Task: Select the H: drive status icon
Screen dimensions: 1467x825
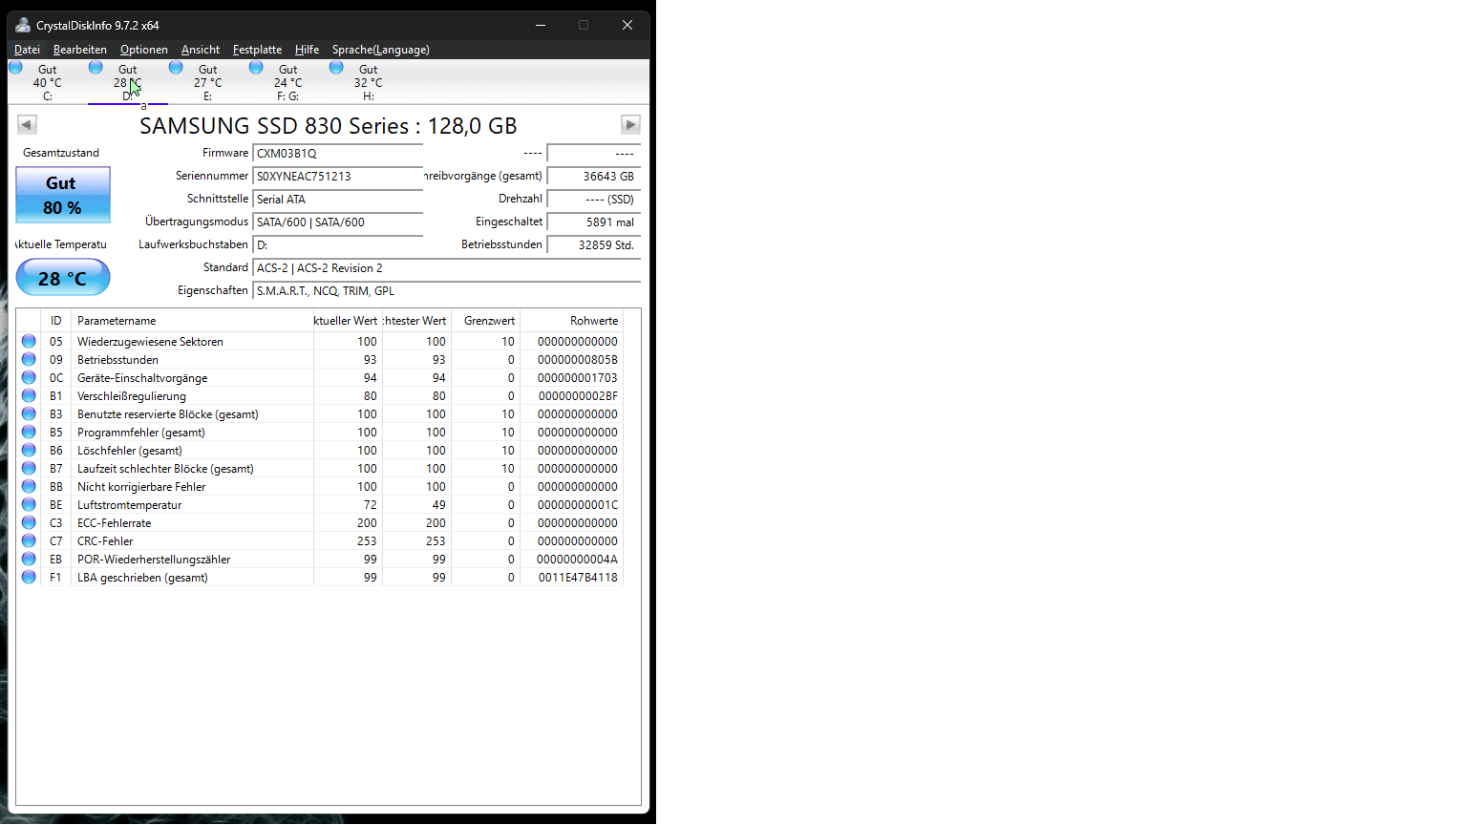Action: pyautogui.click(x=336, y=67)
